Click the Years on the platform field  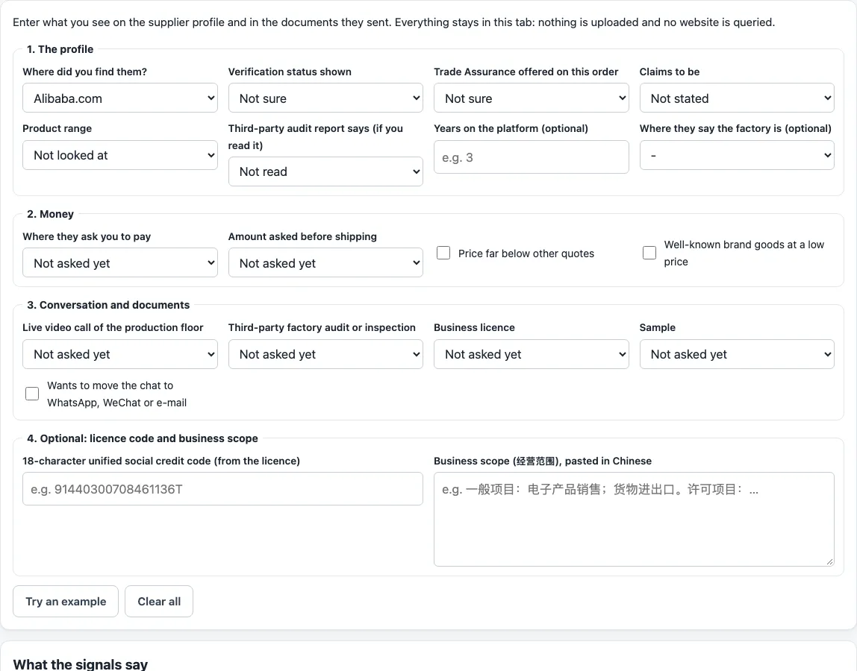(x=532, y=157)
